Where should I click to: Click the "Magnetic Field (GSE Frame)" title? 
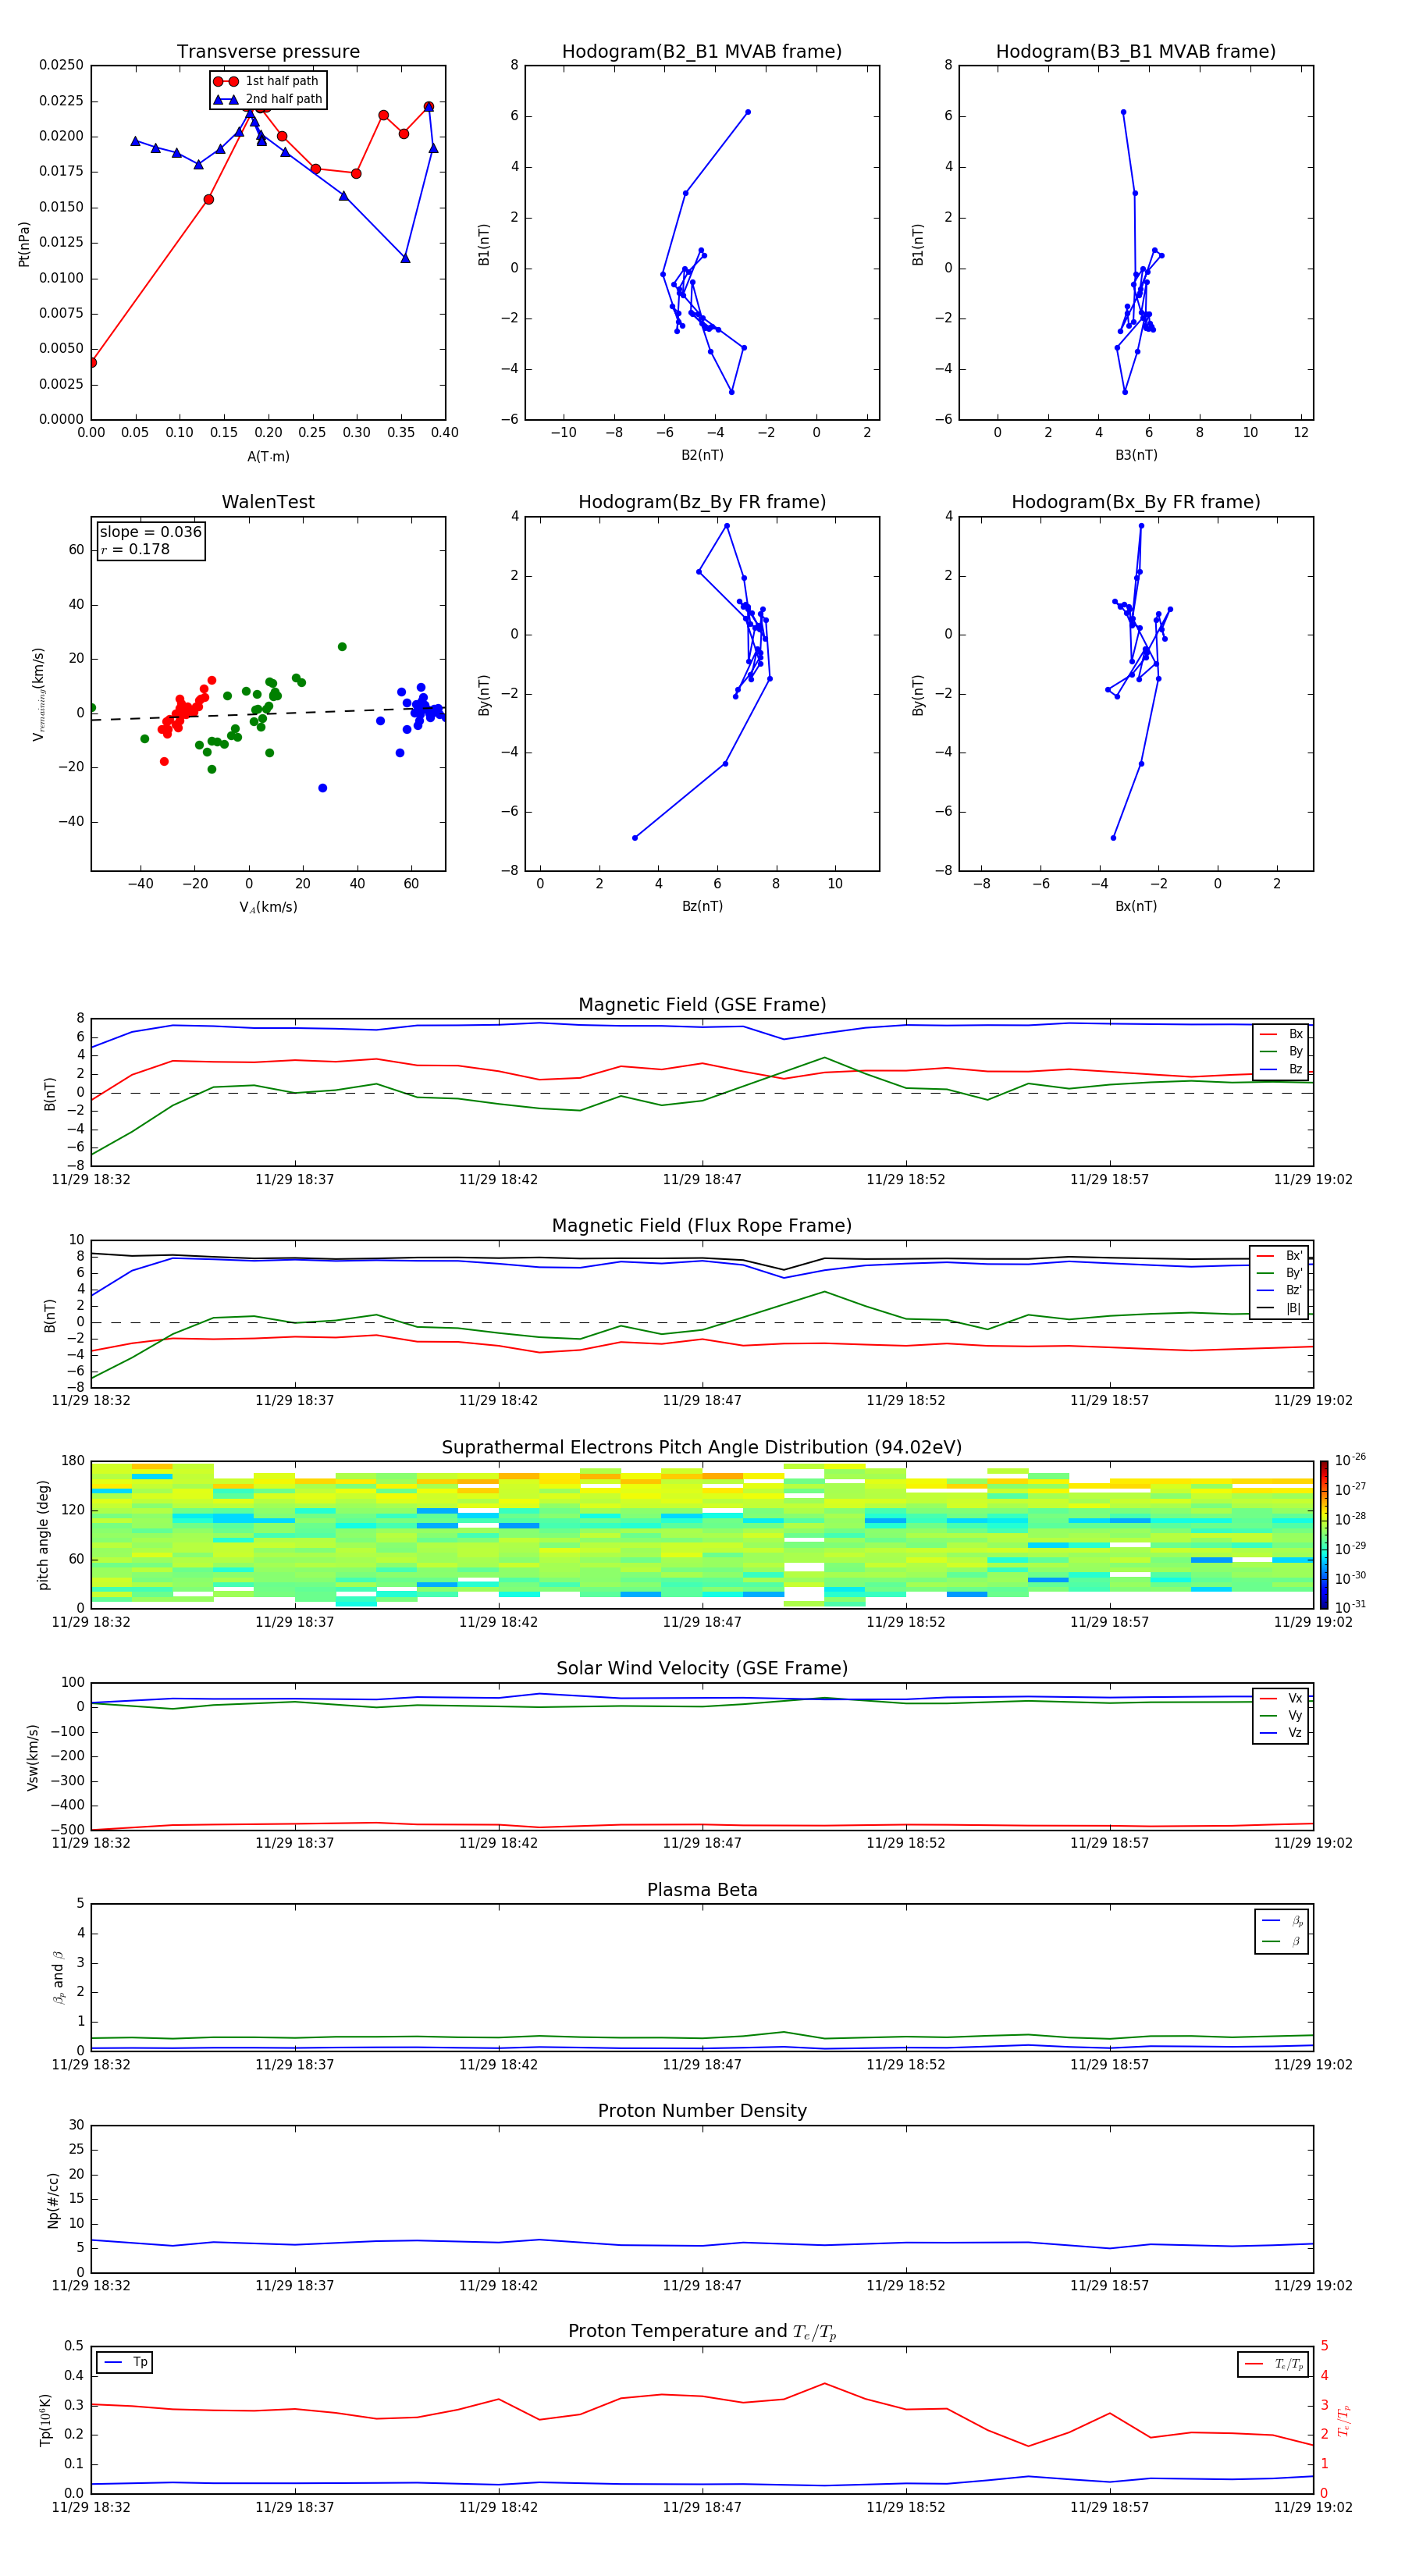pyautogui.click(x=702, y=1005)
